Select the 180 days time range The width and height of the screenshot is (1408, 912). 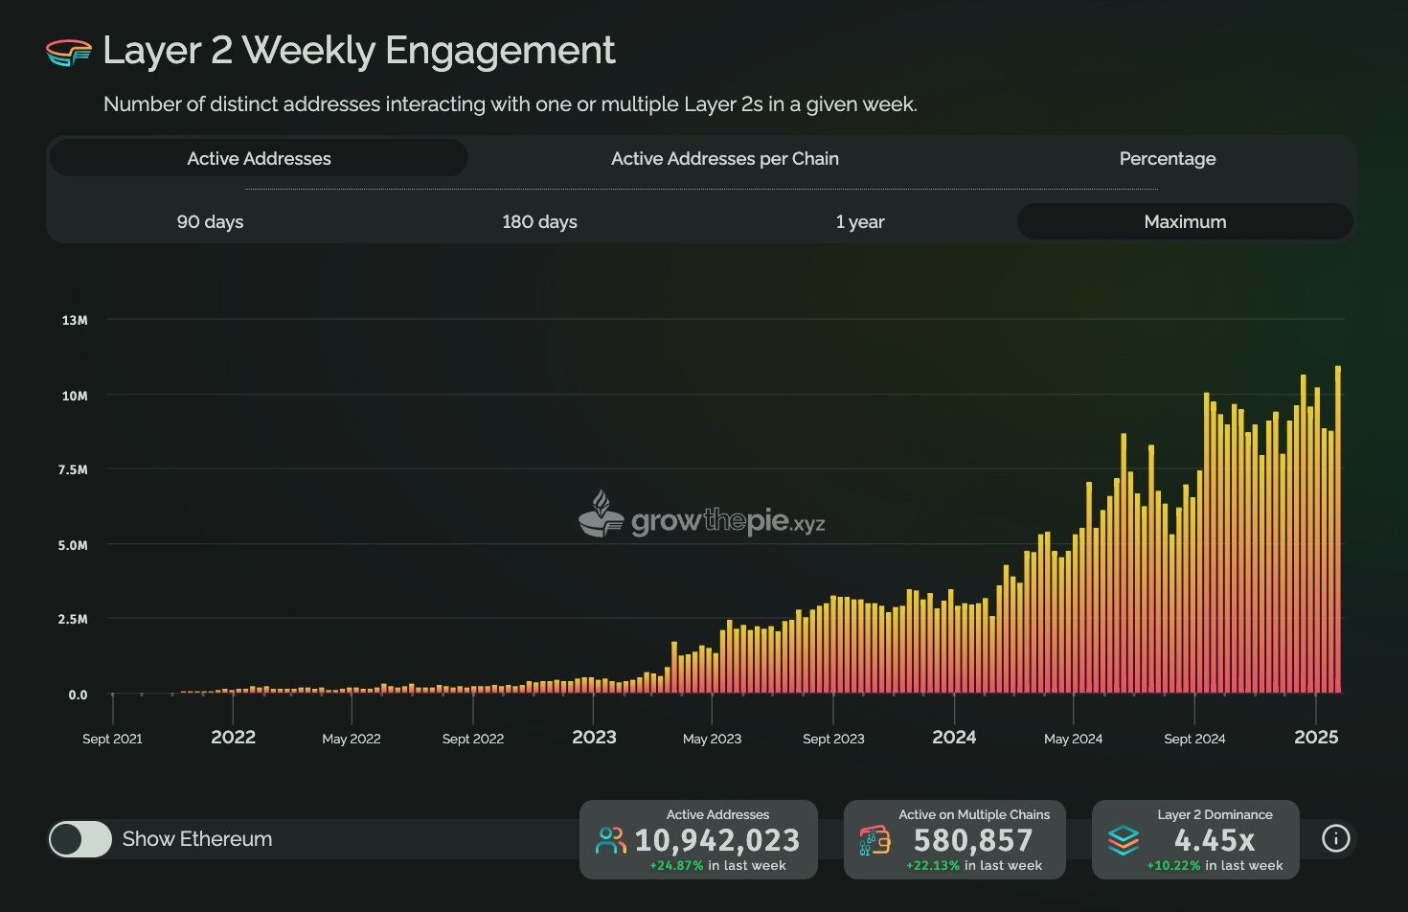pos(539,221)
